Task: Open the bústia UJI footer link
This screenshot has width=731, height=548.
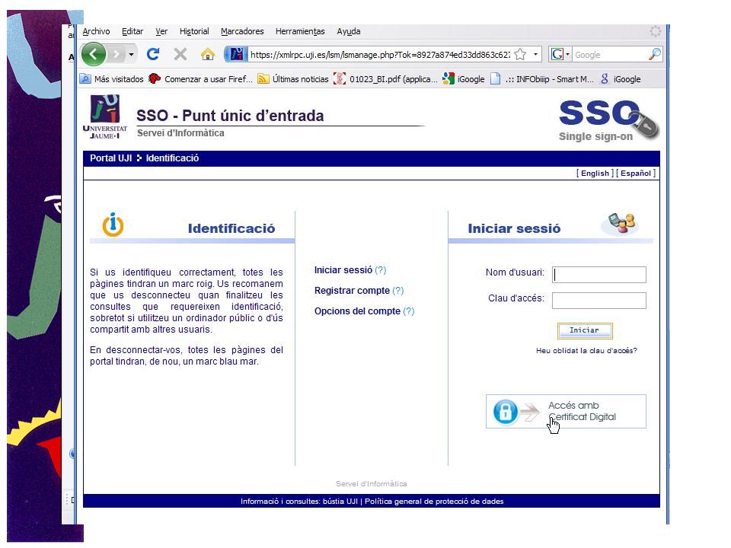Action: click(x=340, y=501)
